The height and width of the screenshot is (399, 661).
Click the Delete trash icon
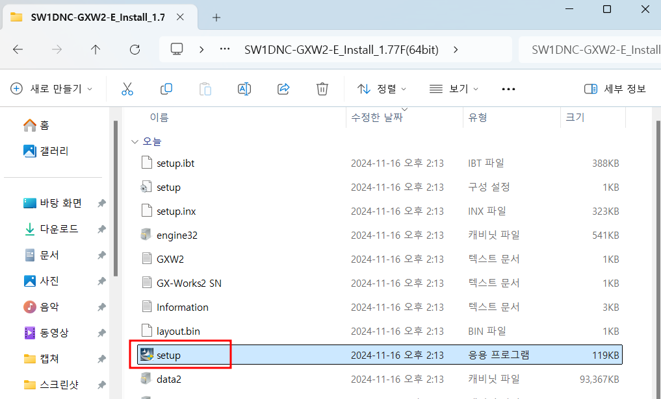pos(322,89)
